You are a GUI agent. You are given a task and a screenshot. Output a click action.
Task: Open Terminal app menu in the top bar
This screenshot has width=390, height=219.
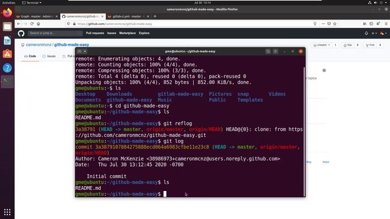[x=32, y=2]
